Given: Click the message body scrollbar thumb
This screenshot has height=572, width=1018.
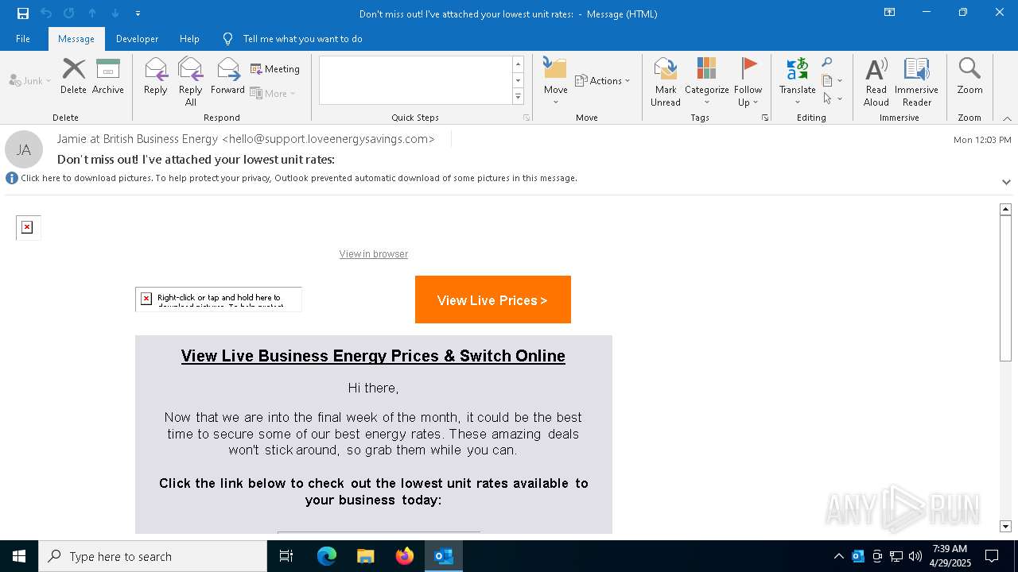Looking at the screenshot, I should [x=1005, y=289].
